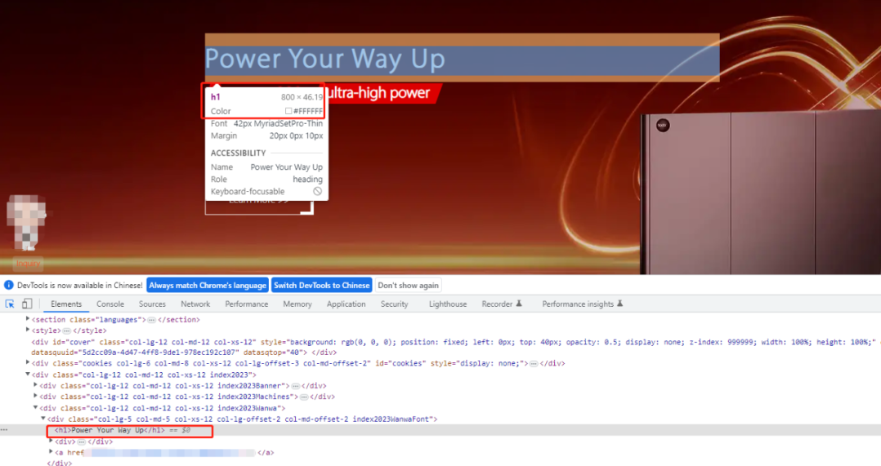Image resolution: width=881 pixels, height=466 pixels.
Task: Click the blue info icon in the DevTools notice
Action: point(9,286)
